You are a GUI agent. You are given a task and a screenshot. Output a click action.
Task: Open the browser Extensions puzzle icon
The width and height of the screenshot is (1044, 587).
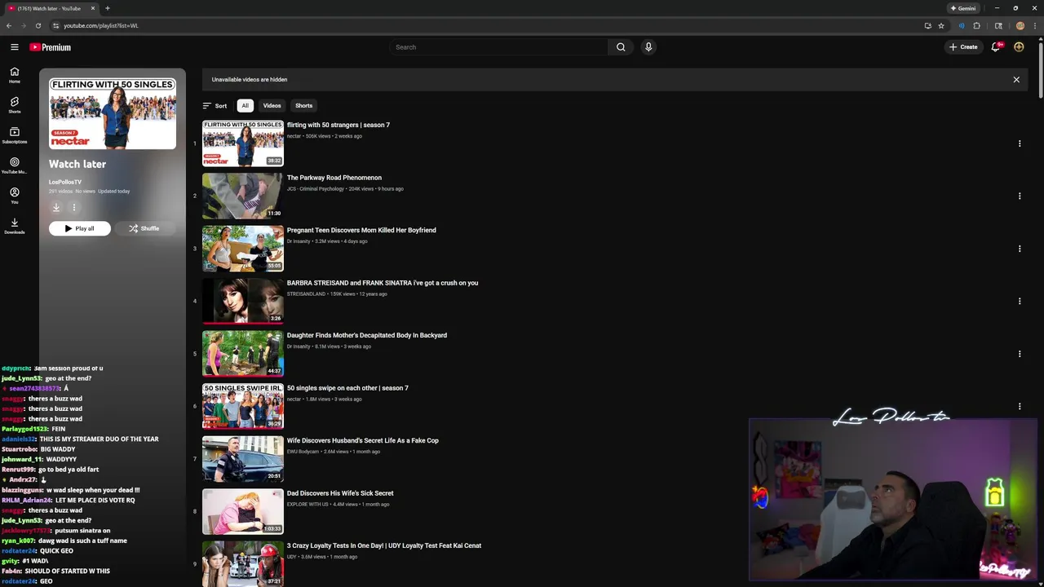point(976,25)
